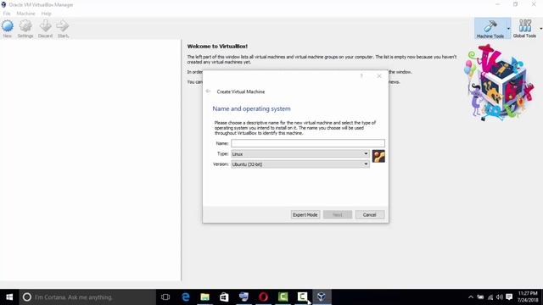Click the VirtualBox icon on the taskbar

point(322,297)
